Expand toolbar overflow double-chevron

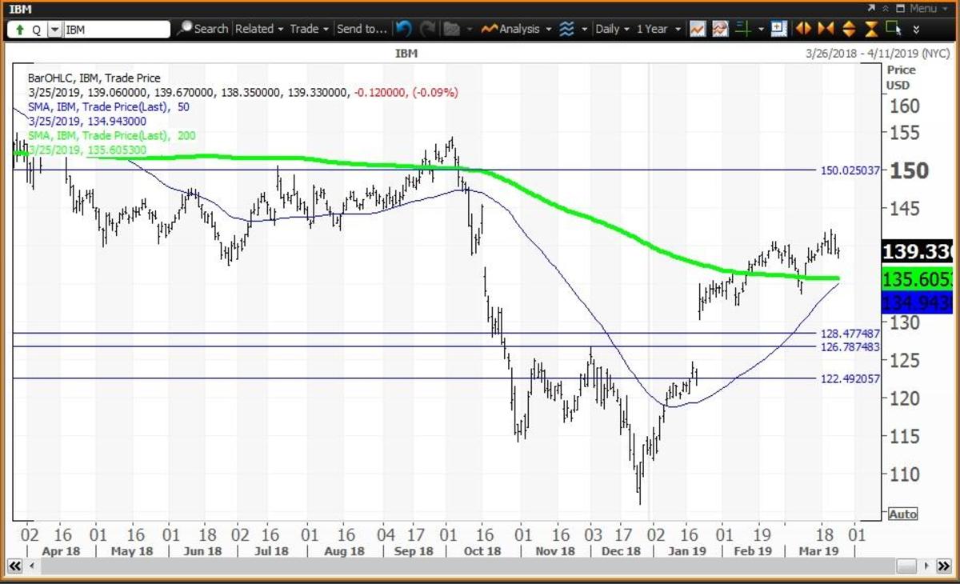click(916, 30)
